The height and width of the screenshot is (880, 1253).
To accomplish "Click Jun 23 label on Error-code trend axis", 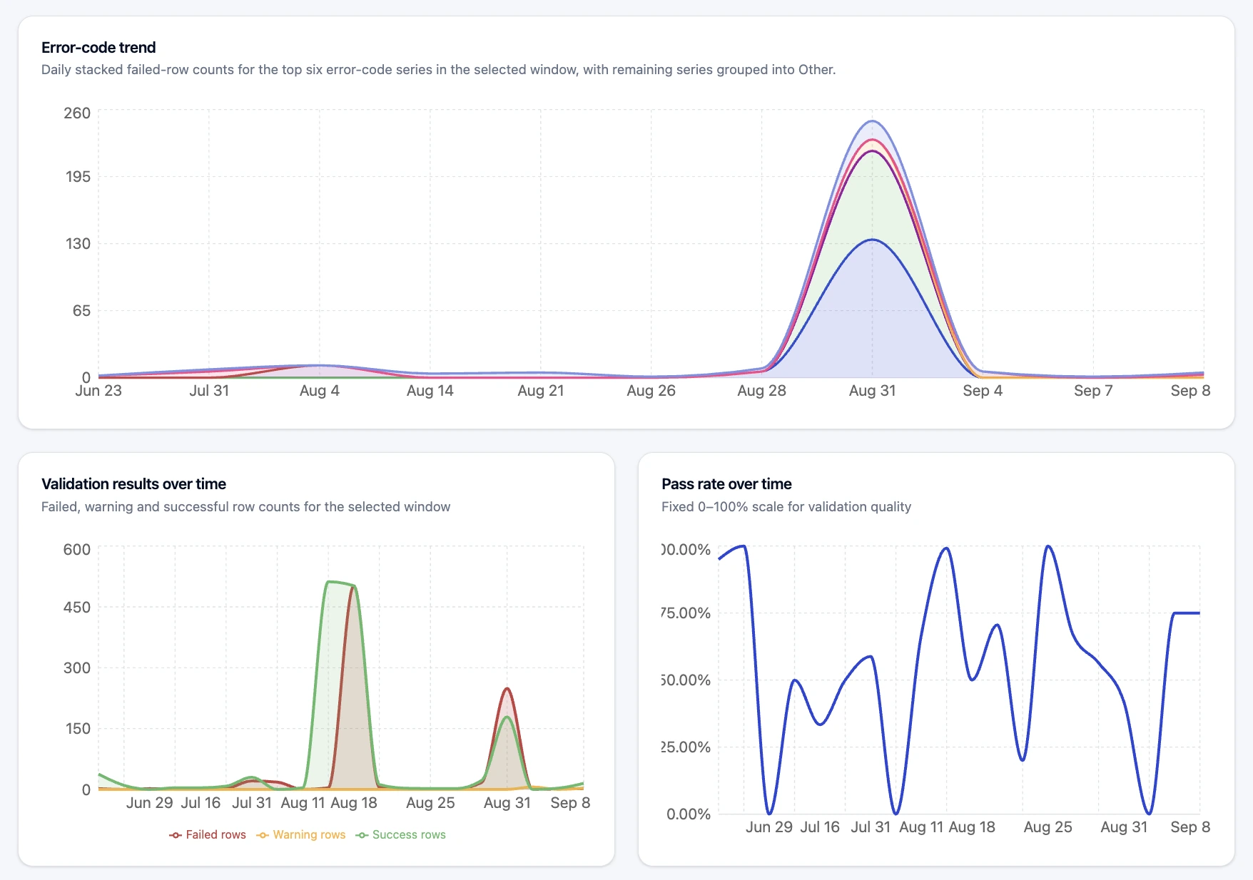I will pyautogui.click(x=98, y=390).
